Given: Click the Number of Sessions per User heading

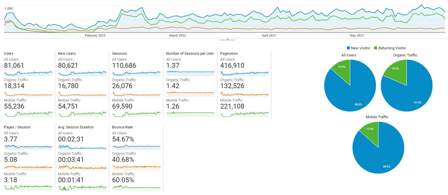Looking at the screenshot, I should [190, 54].
